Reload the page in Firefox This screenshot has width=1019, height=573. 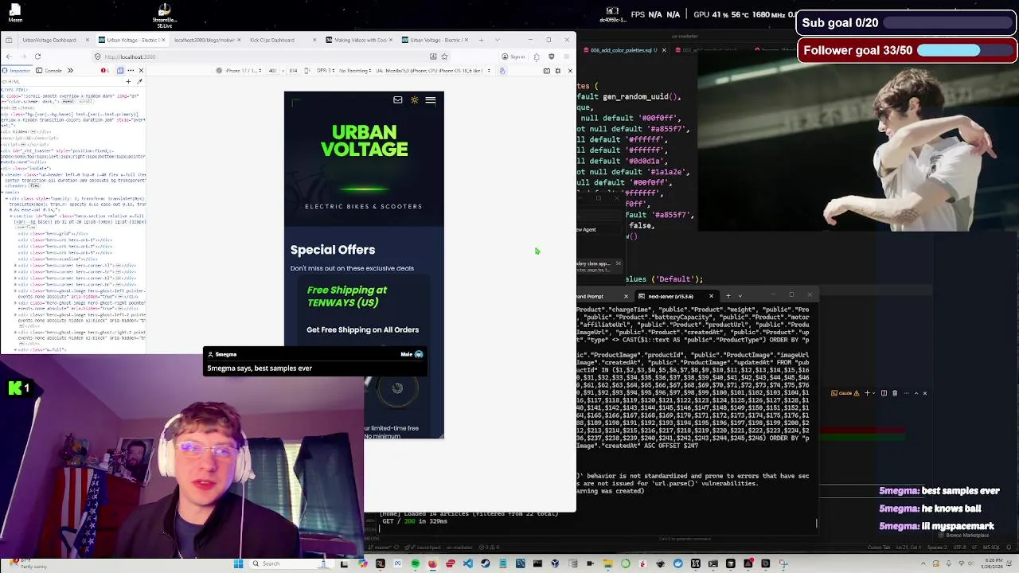click(37, 57)
